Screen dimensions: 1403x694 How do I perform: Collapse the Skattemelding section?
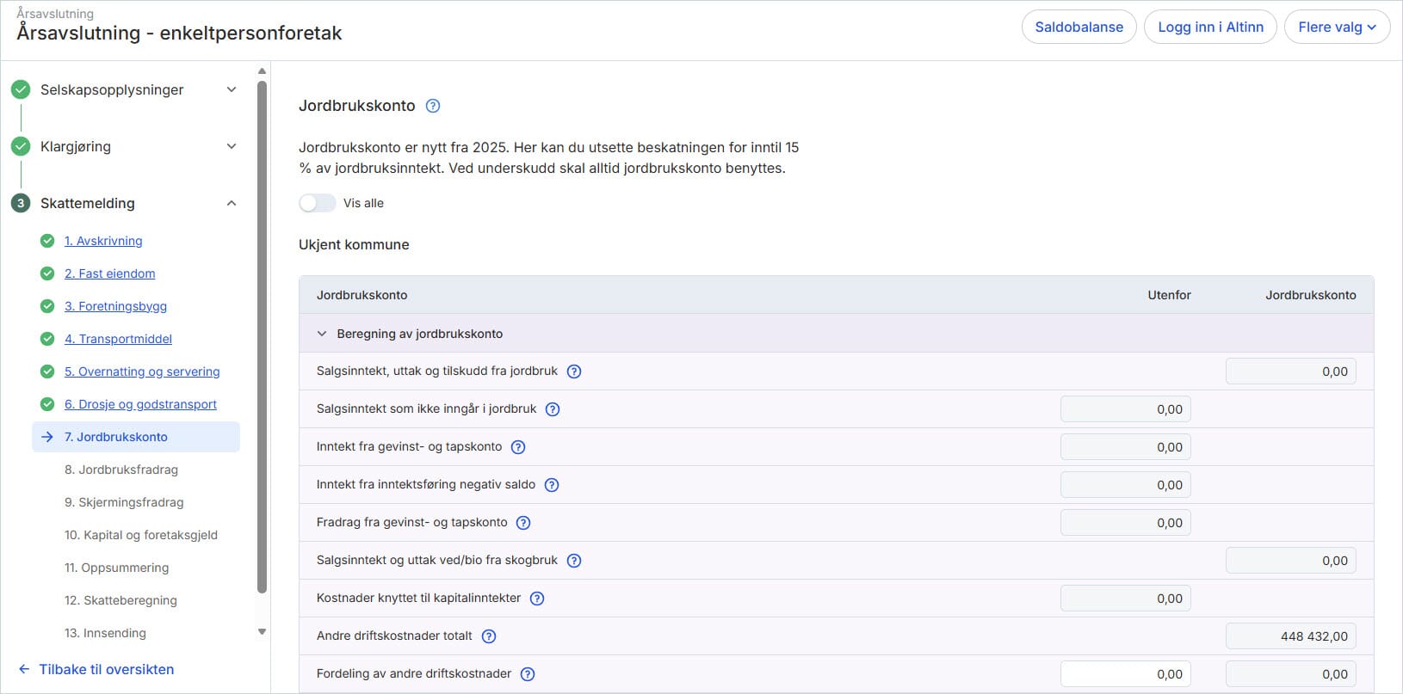[231, 203]
